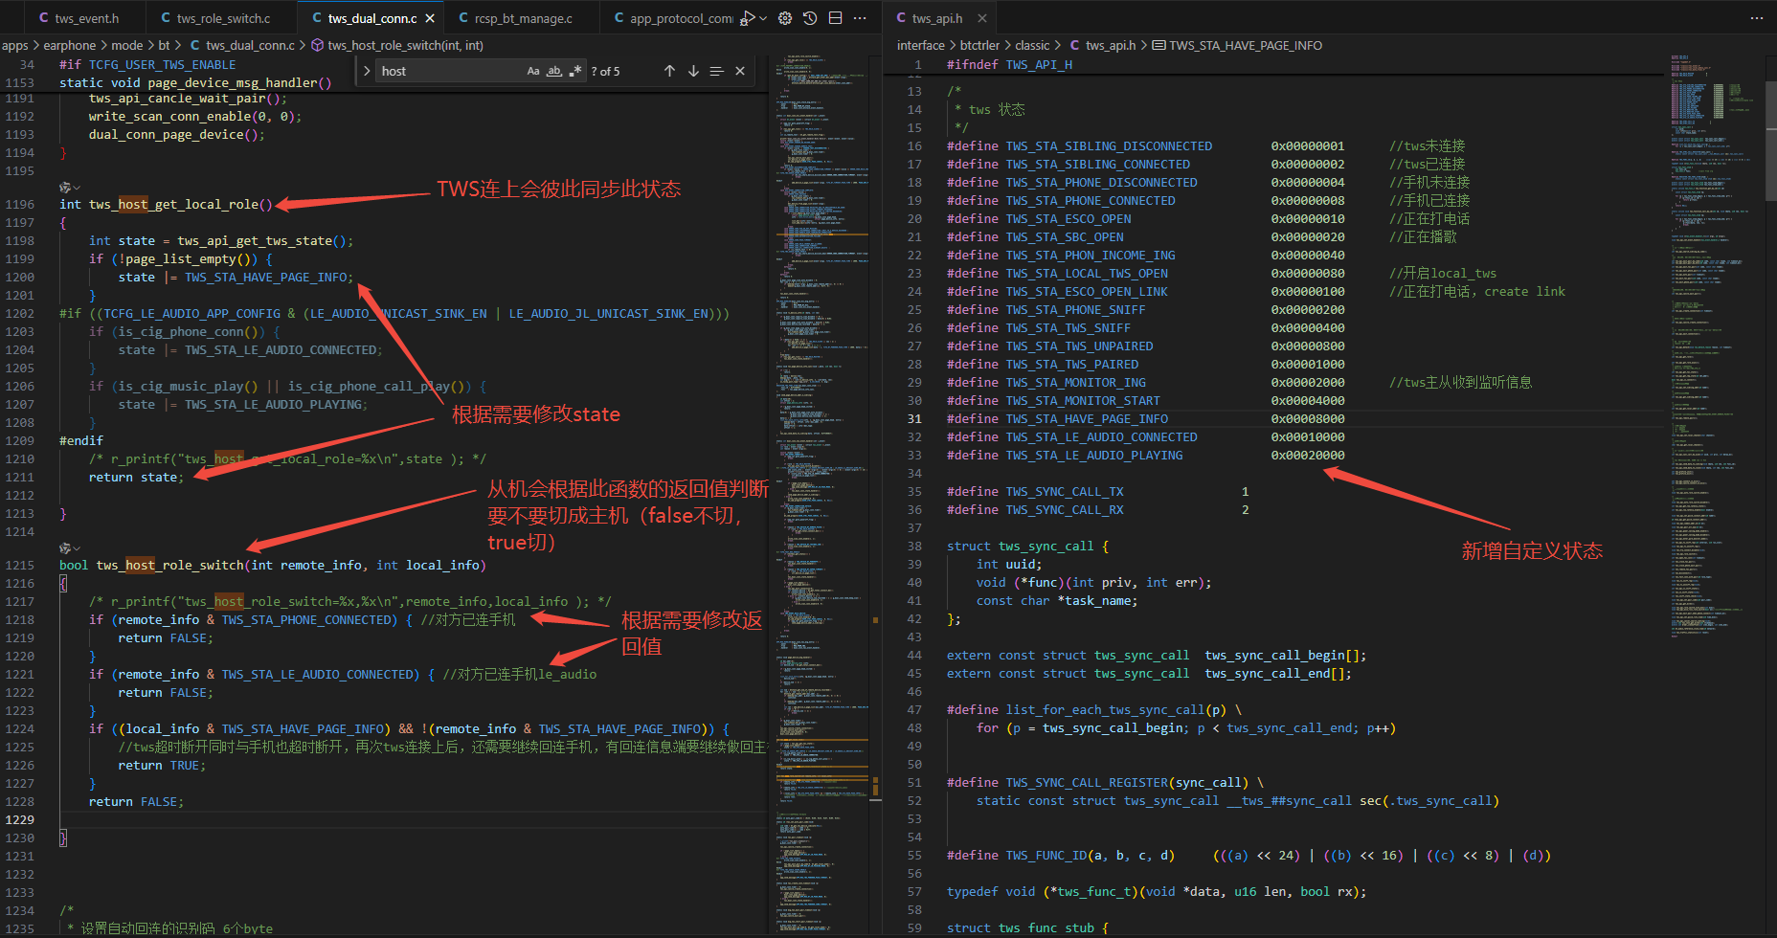Run or debug the current file
1777x938 pixels.
pos(749,18)
